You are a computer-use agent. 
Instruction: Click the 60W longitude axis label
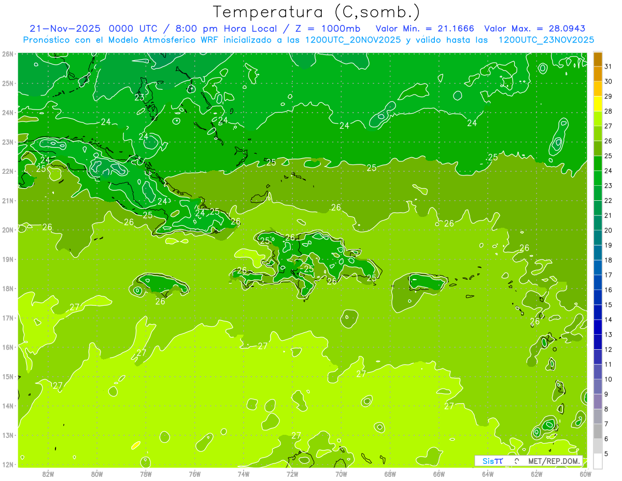(585, 474)
